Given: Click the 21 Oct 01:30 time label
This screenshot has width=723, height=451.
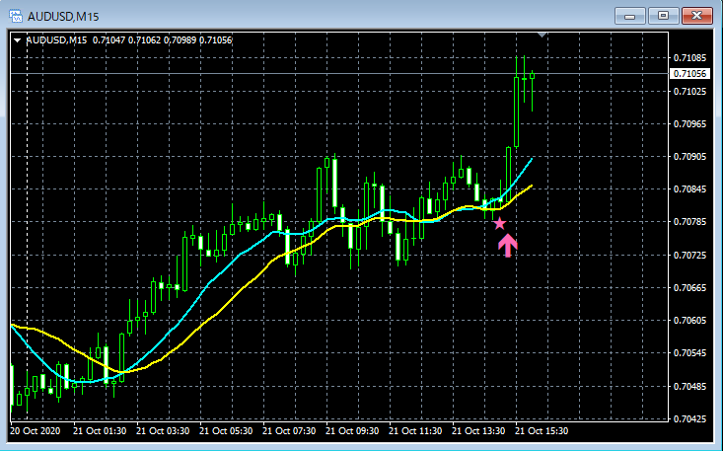Looking at the screenshot, I should [100, 431].
